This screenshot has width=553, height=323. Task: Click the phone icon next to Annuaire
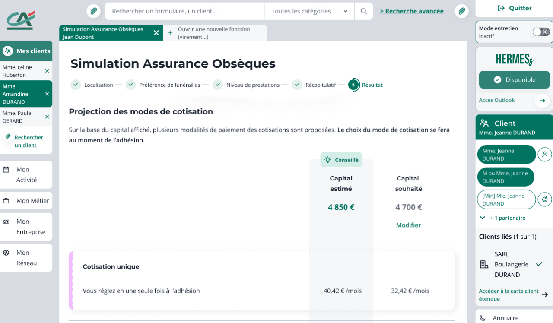[482, 317]
